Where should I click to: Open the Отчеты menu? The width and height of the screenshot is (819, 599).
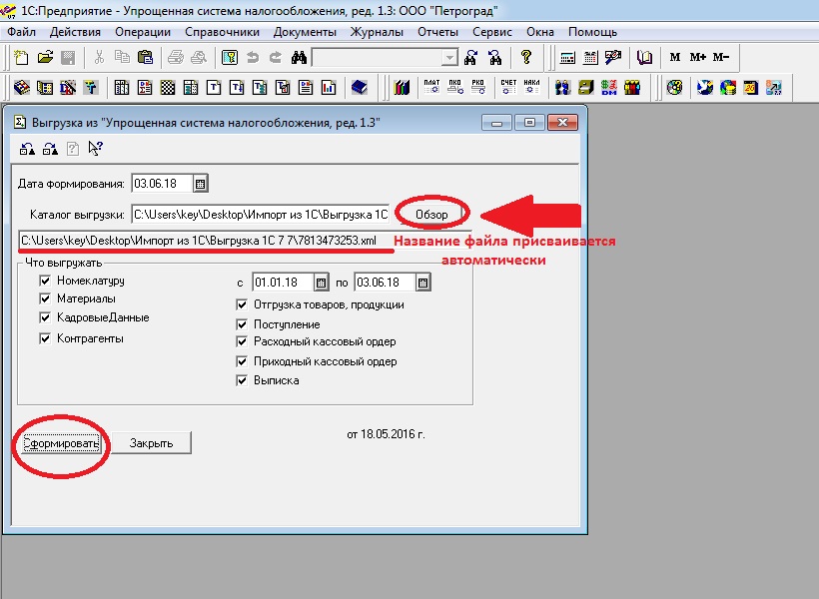click(436, 32)
